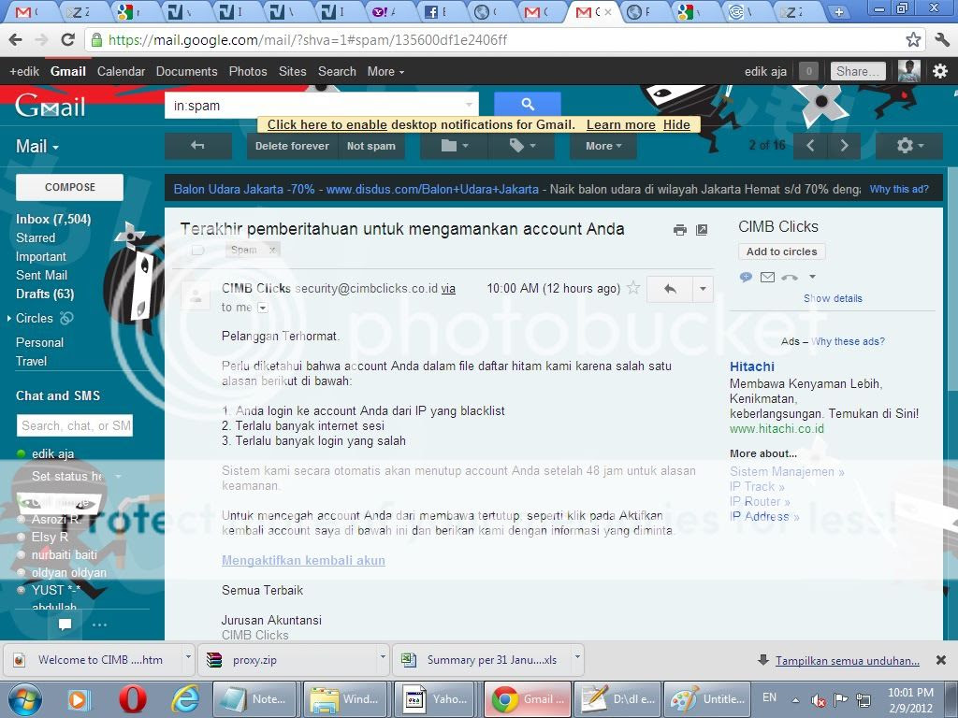Viewport: 958px width, 718px height.
Task: Open the Move to folder icon menu
Action: [454, 146]
